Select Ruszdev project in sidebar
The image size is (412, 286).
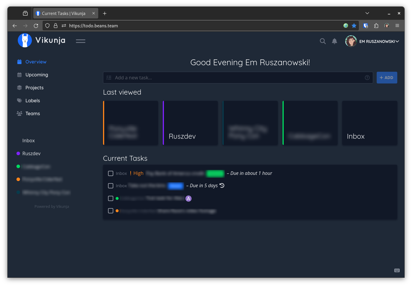pos(31,153)
